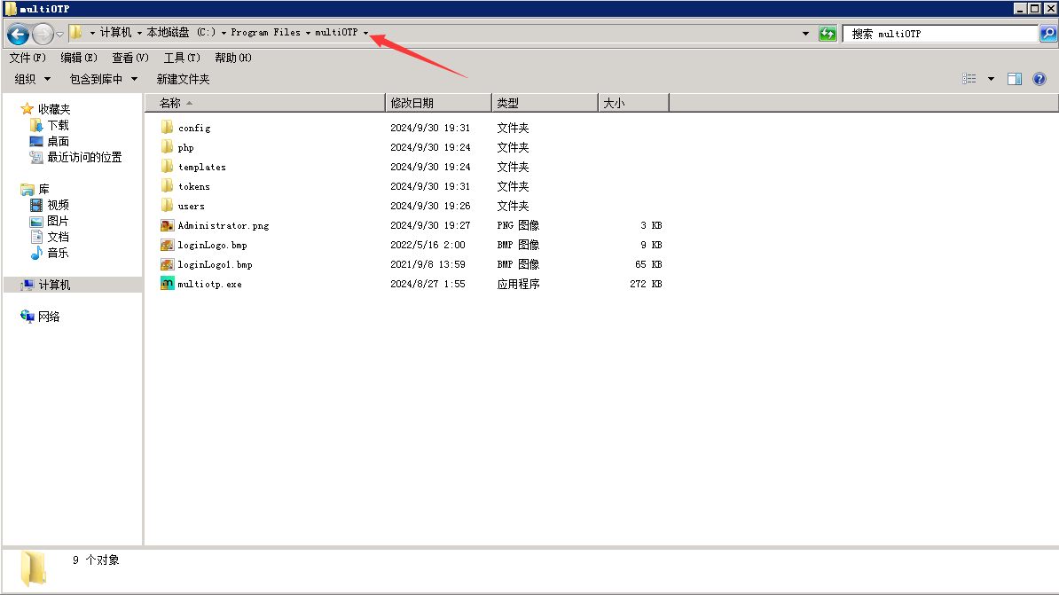Sort by the 名称 column header
The image size is (1059, 595).
[x=264, y=103]
